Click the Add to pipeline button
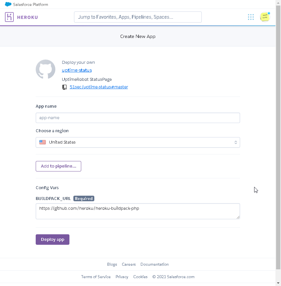The width and height of the screenshot is (281, 286). [x=58, y=166]
